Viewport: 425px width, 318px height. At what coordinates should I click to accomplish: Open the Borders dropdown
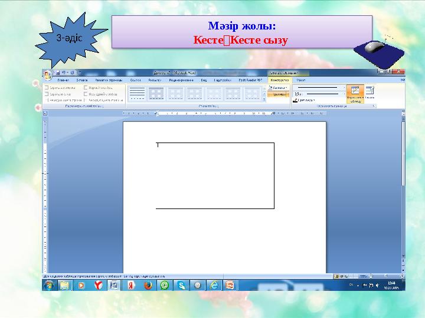click(279, 94)
